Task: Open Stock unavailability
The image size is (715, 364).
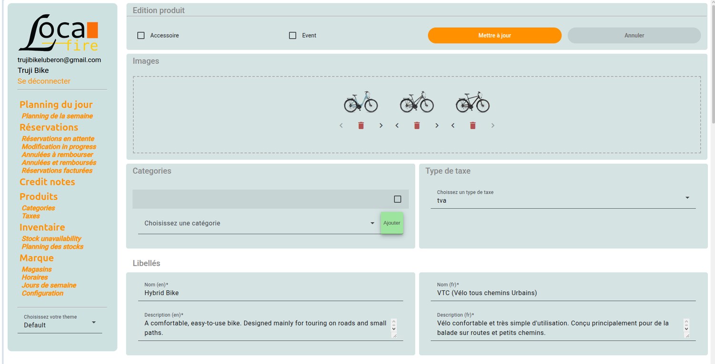Action: point(51,239)
